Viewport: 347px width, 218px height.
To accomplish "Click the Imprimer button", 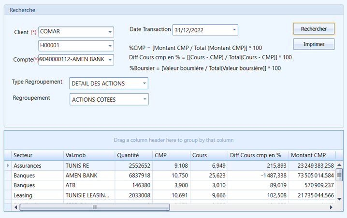I will point(314,44).
